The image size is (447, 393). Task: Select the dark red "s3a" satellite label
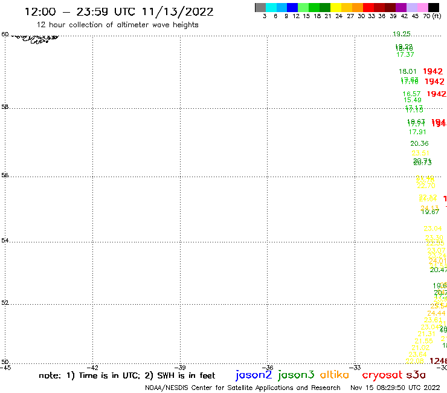(416, 375)
